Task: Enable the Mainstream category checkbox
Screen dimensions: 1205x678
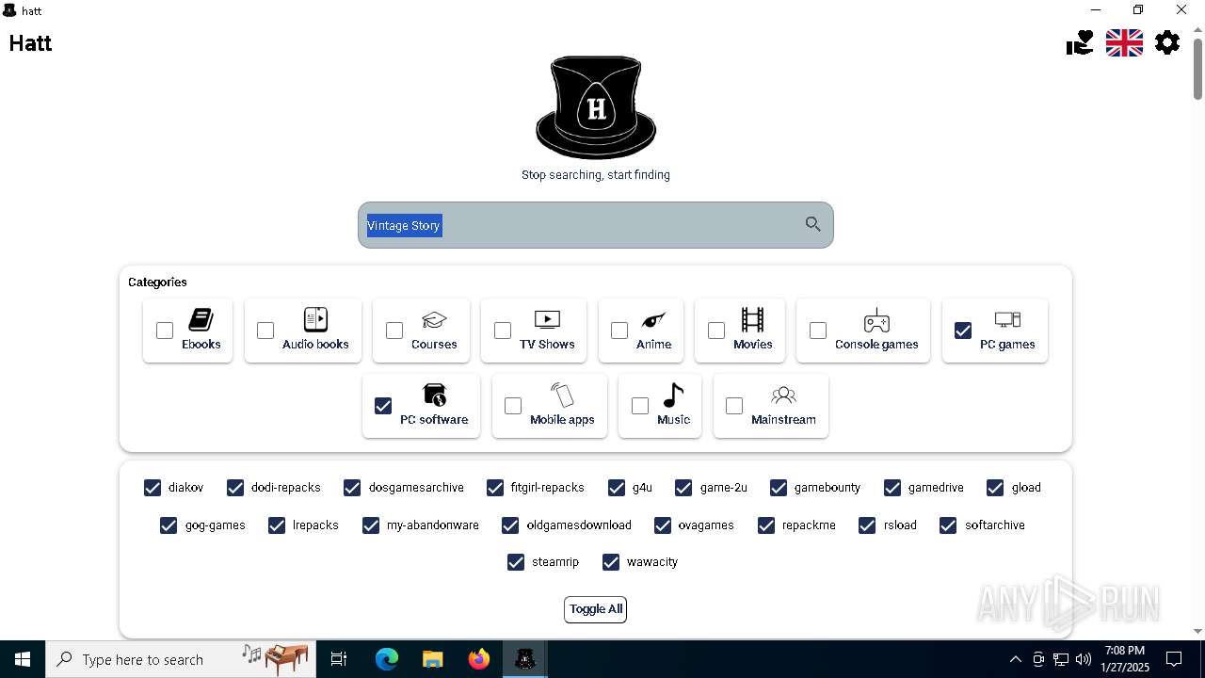Action: click(734, 406)
